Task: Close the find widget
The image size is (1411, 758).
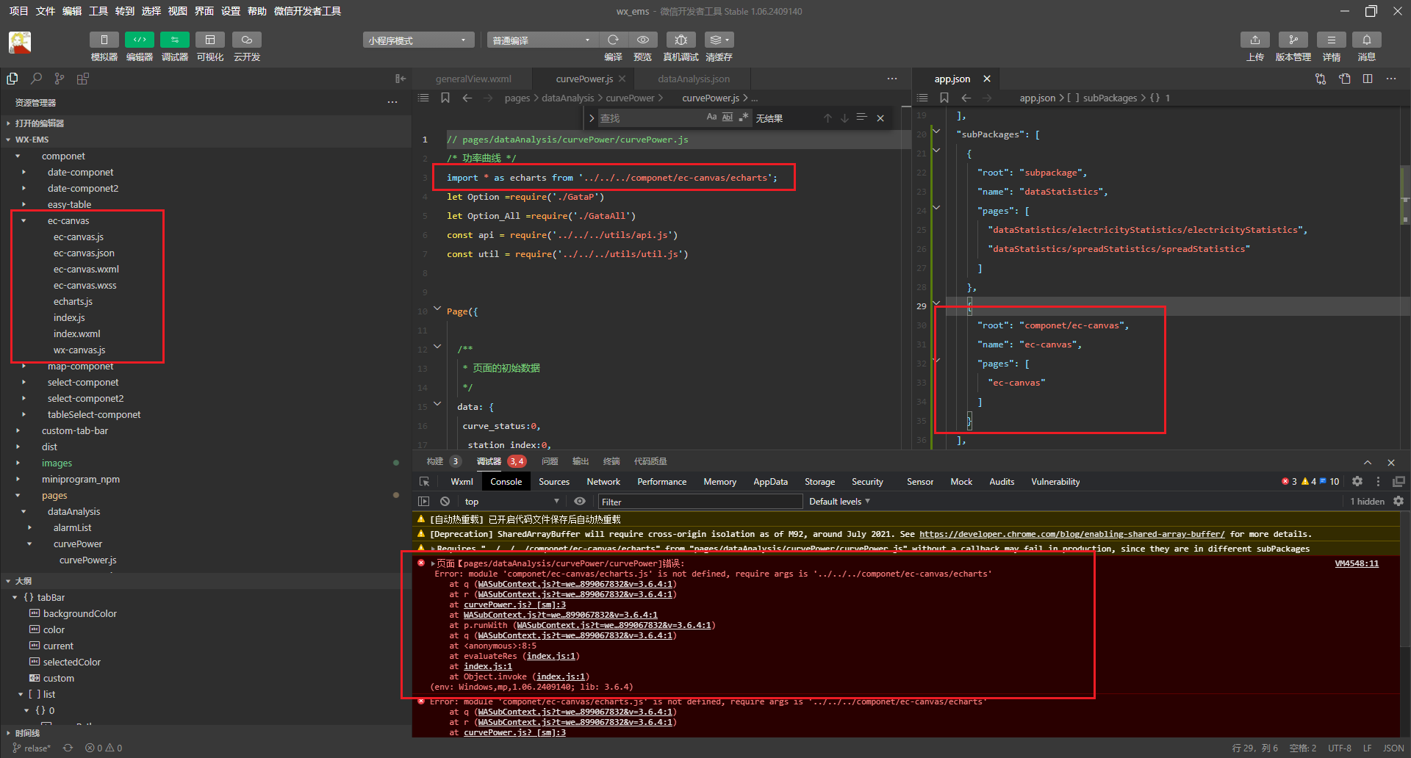Action: [x=880, y=118]
